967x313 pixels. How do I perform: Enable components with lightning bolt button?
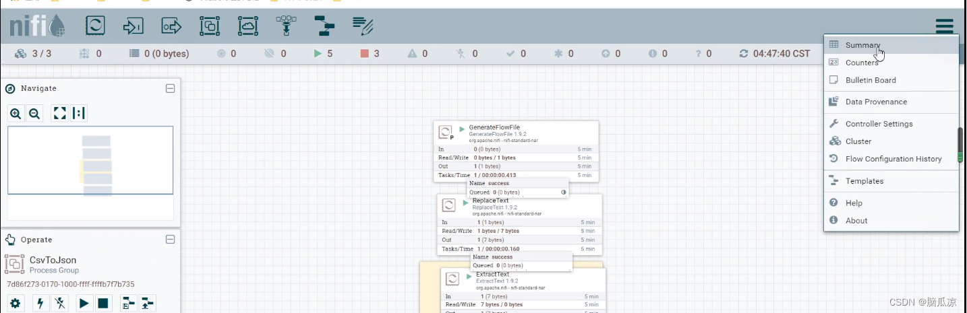[40, 304]
